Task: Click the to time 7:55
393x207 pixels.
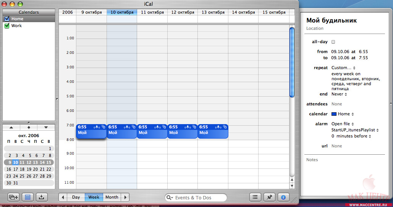Action: click(363, 58)
